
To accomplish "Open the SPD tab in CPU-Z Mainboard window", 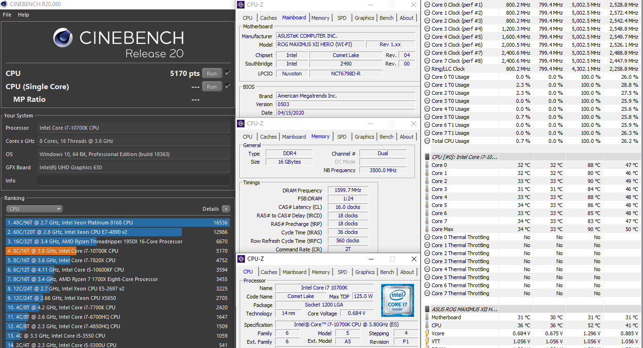I will click(x=342, y=18).
